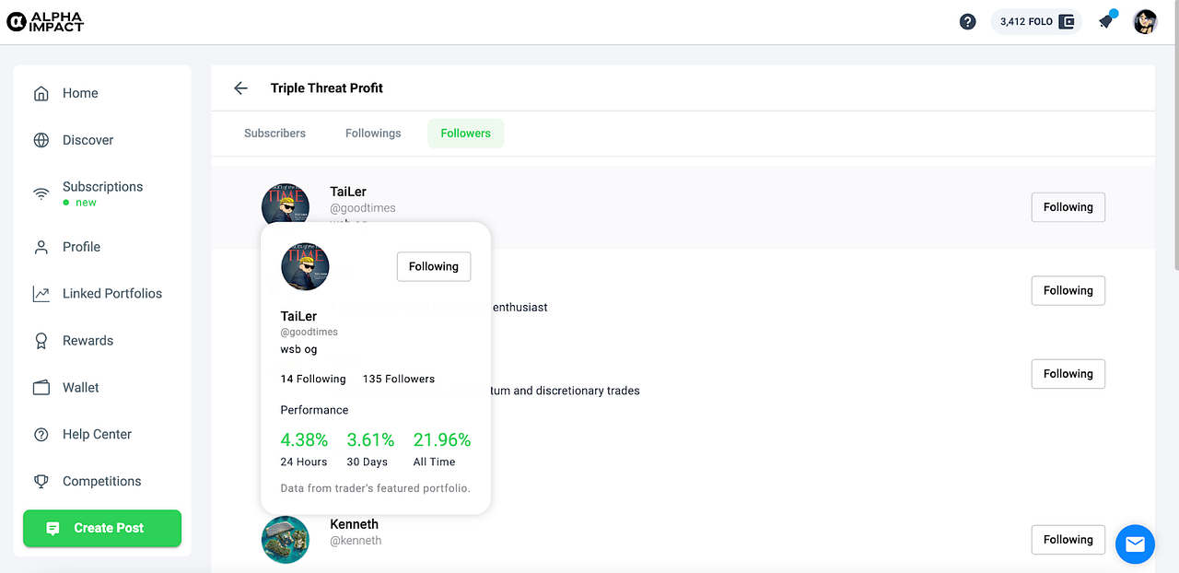The width and height of the screenshot is (1179, 573).
Task: Open the mail chat bubble icon
Action: coord(1135,544)
